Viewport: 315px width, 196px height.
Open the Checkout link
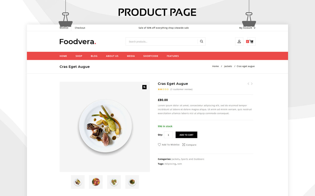click(80, 28)
